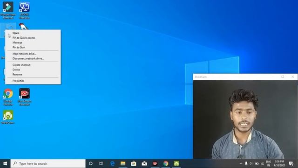
Task: Open the Action Center notifications
Action: tap(291, 163)
